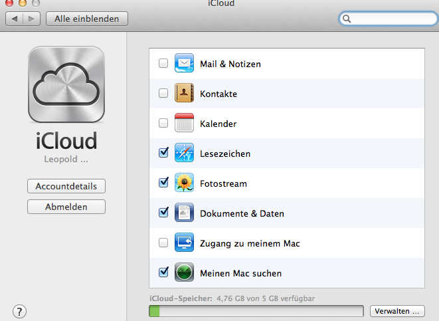Click the Alle einblenden button
This screenshot has width=439, height=321.
point(87,19)
